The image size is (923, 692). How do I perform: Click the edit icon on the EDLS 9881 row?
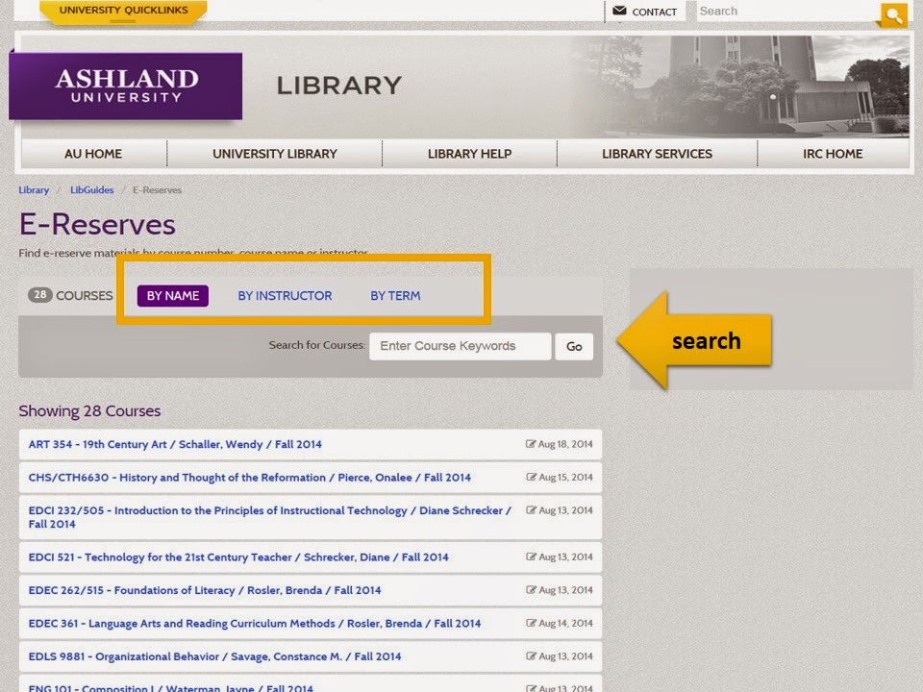pos(531,655)
